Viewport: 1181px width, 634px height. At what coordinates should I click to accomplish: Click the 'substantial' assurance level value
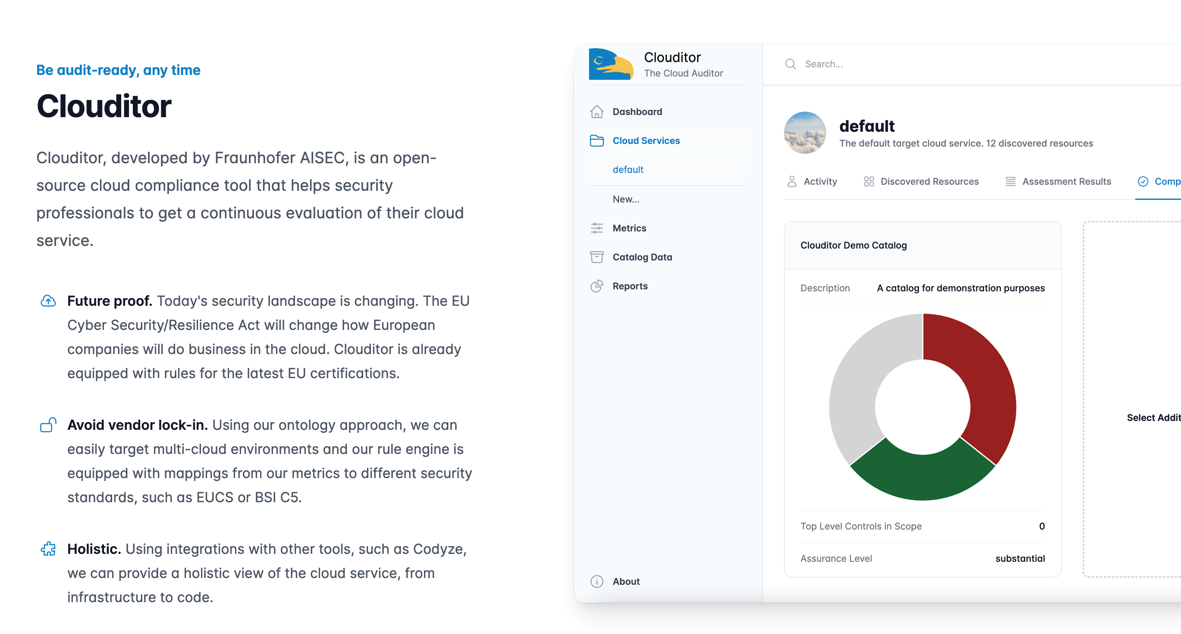pos(1020,559)
